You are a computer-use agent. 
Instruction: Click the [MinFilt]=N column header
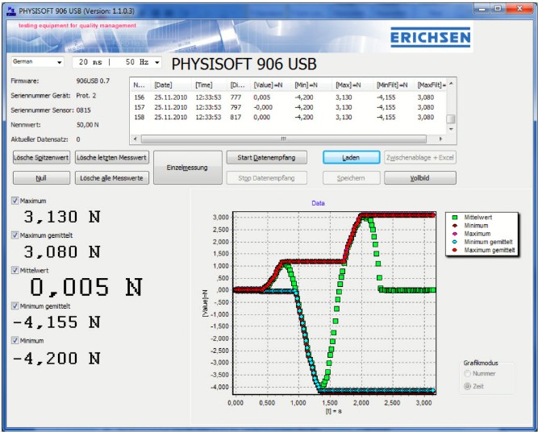(393, 85)
